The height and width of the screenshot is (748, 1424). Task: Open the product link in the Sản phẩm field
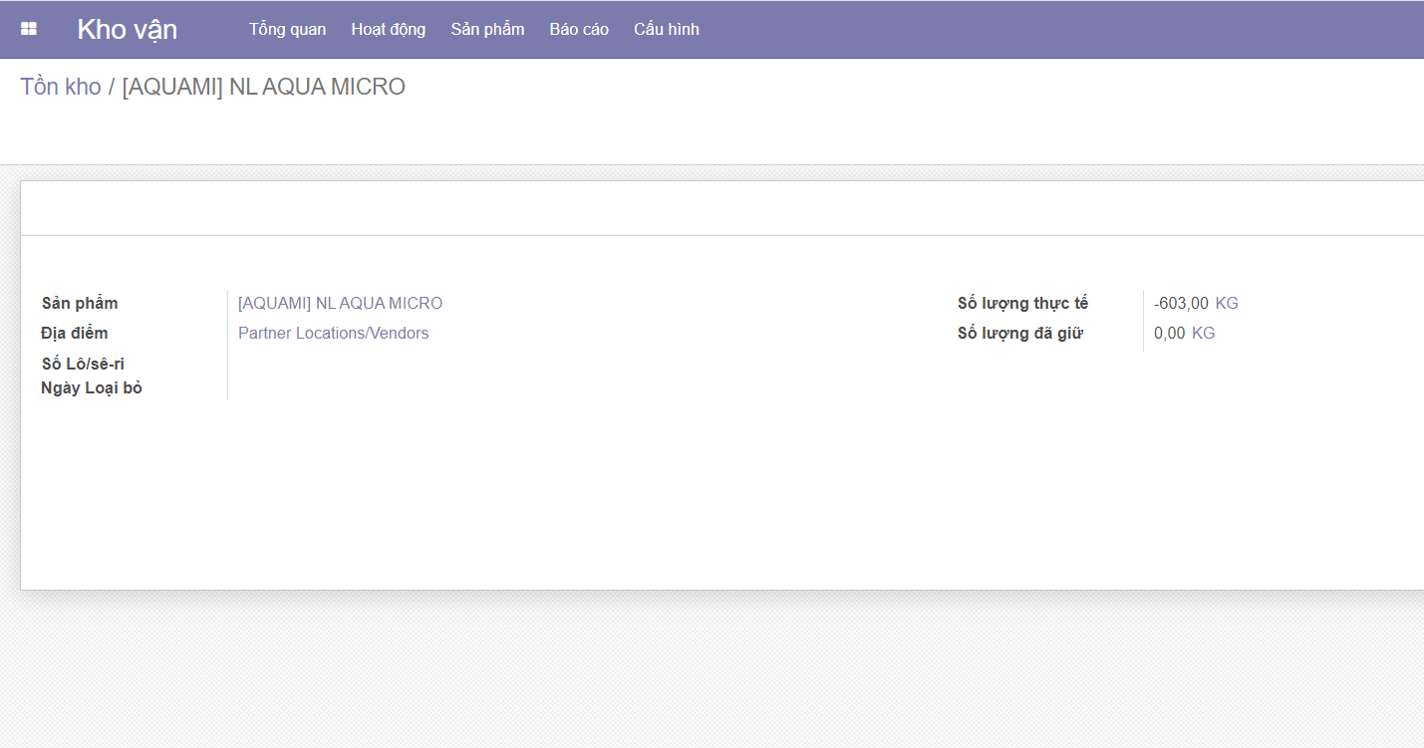(340, 303)
